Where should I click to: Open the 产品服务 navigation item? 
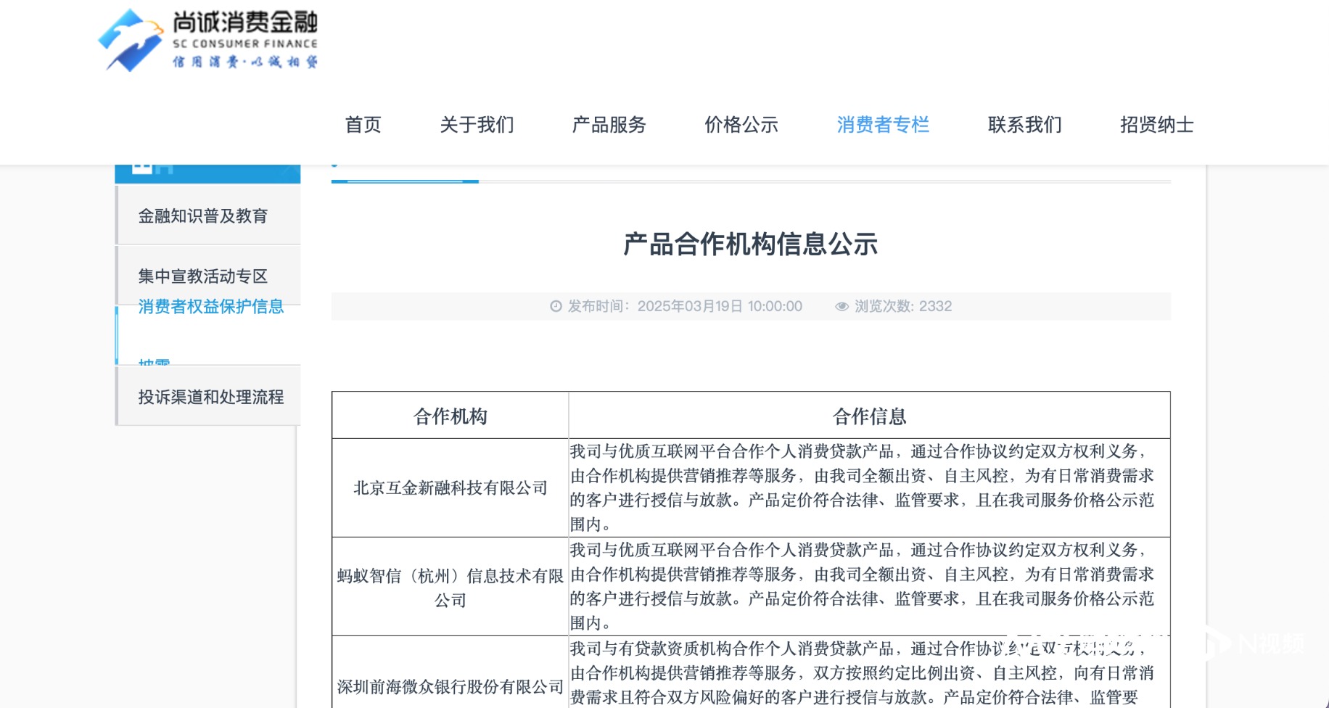609,125
